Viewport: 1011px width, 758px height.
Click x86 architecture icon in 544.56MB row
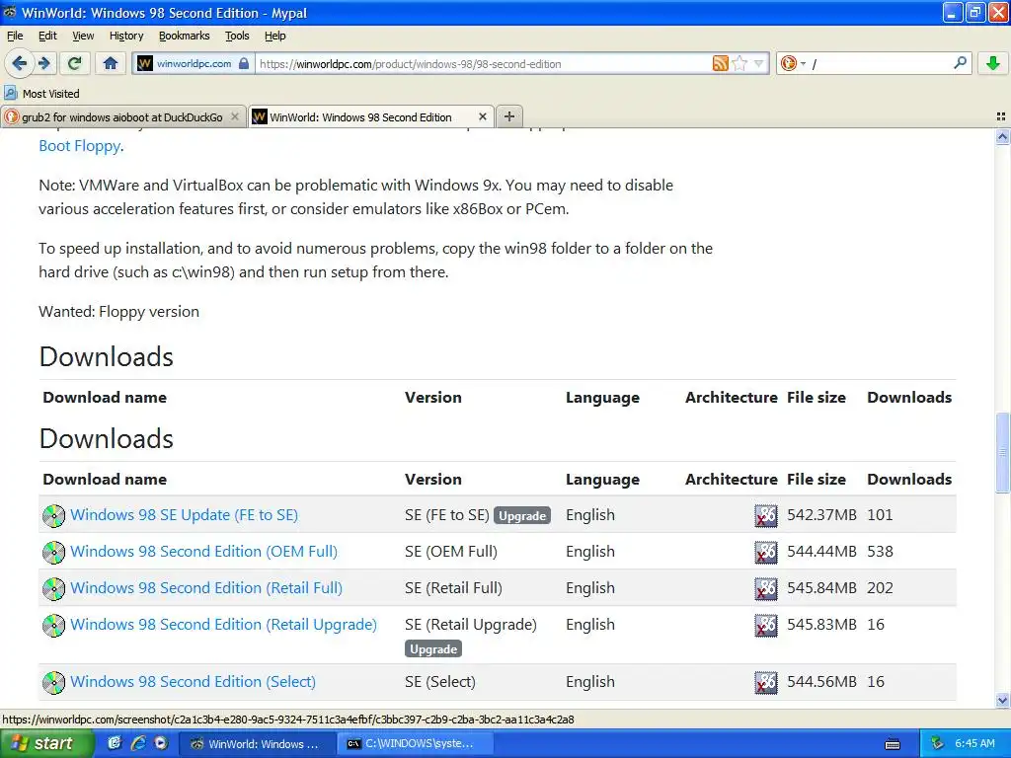coord(766,683)
